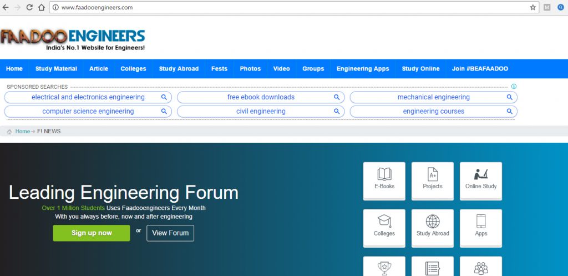The height and width of the screenshot is (276, 568).
Task: Bookmark page with the star icon
Action: tap(532, 8)
